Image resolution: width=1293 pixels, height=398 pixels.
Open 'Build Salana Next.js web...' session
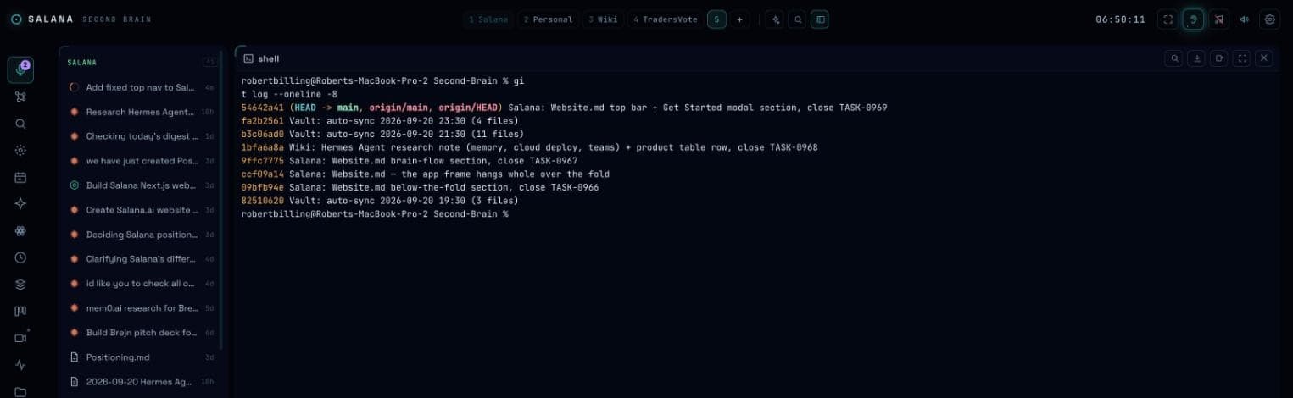click(x=141, y=185)
